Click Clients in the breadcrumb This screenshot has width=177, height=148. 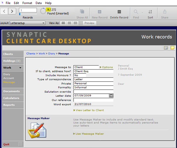(x=31, y=54)
